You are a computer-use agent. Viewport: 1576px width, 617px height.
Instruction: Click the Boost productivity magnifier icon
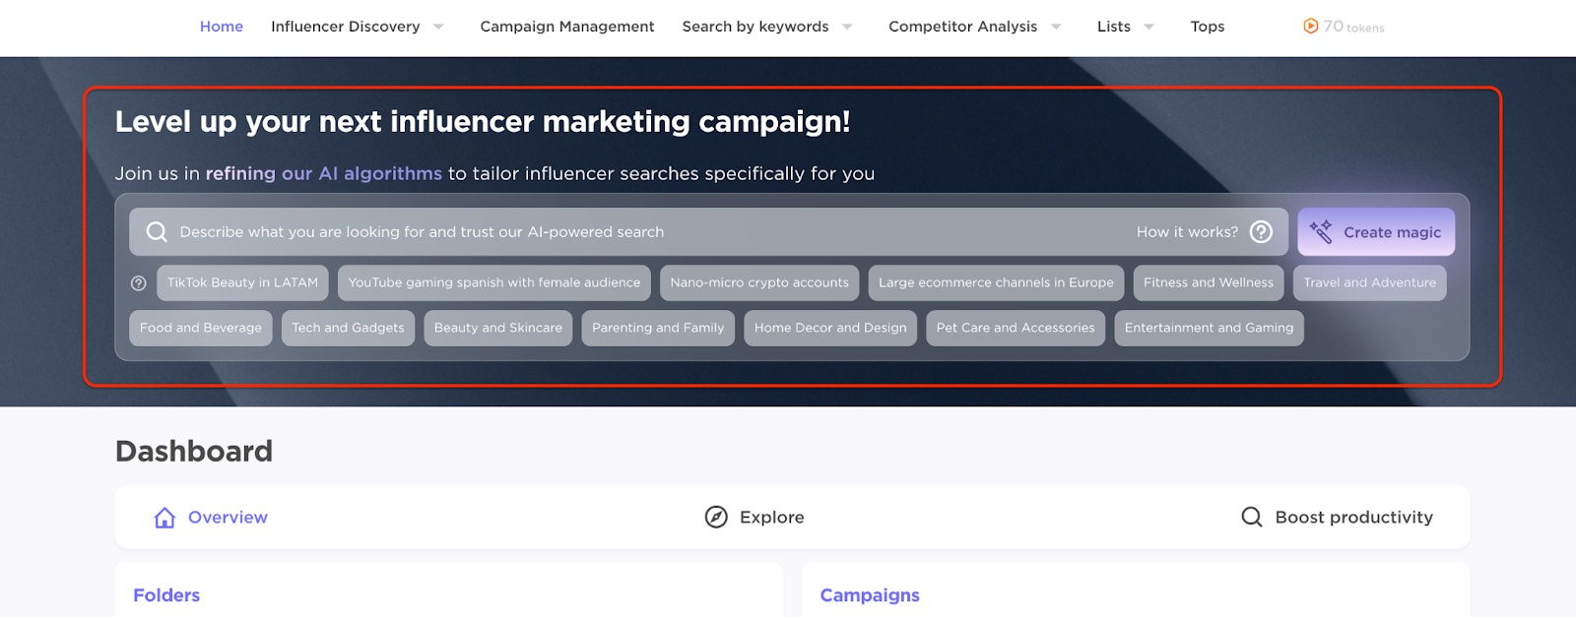(1251, 518)
